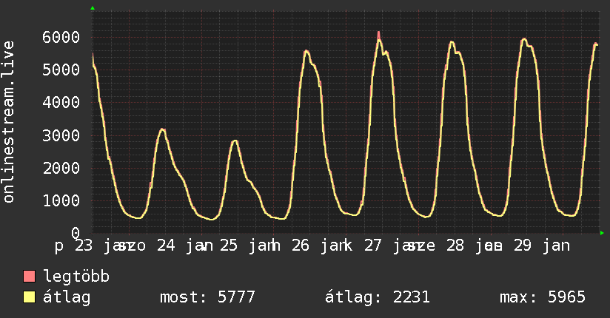
Task: Click the legtöbb legend label
Action: point(77,277)
